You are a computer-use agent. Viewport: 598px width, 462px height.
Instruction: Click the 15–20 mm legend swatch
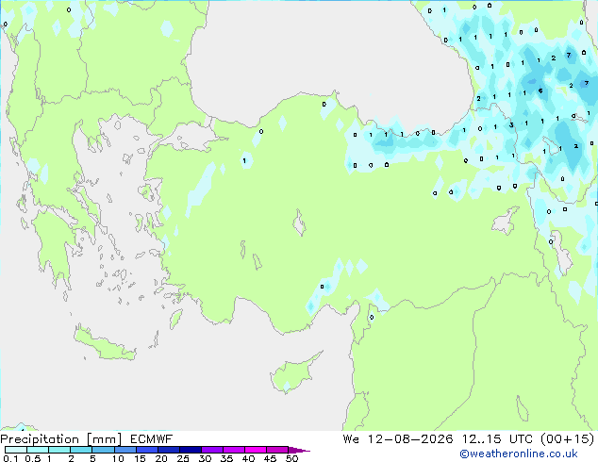pos(146,450)
